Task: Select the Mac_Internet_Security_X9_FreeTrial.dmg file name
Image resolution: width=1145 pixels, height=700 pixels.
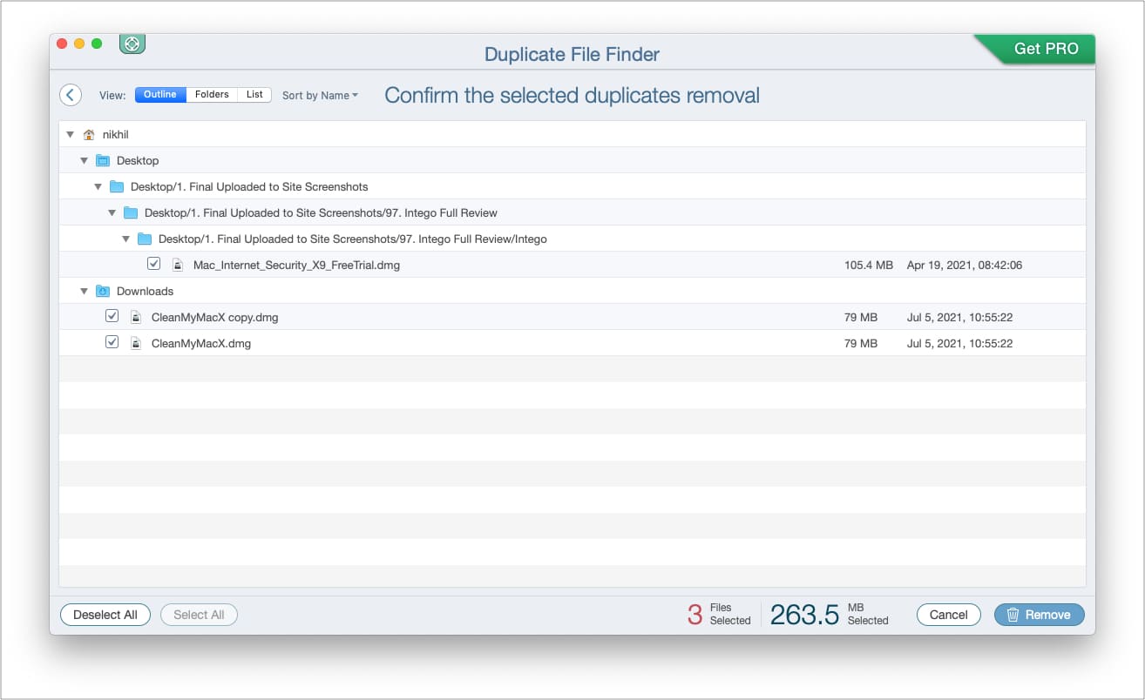Action: coord(296,266)
